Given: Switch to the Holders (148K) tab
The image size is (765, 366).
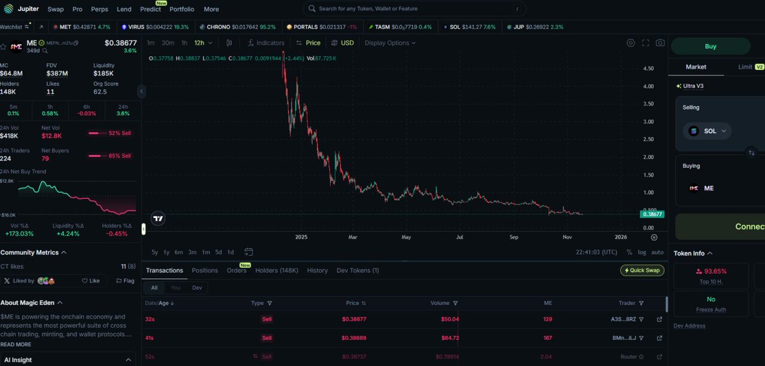Looking at the screenshot, I should pos(277,270).
